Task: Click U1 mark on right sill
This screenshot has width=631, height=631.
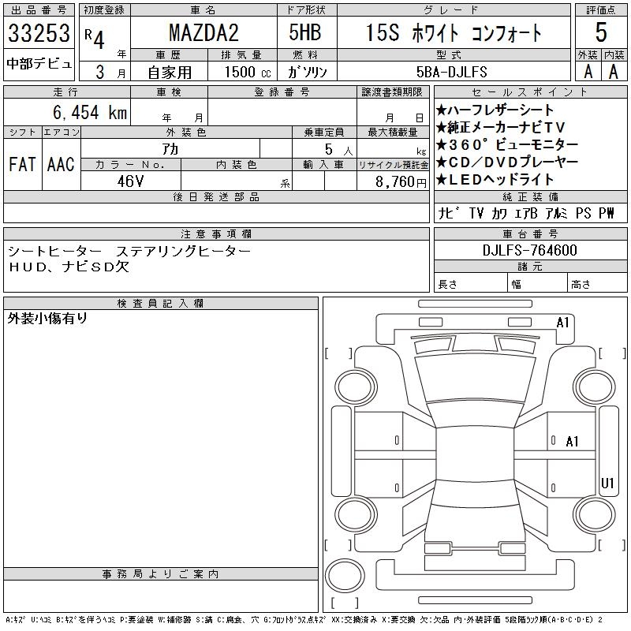Action: click(607, 483)
